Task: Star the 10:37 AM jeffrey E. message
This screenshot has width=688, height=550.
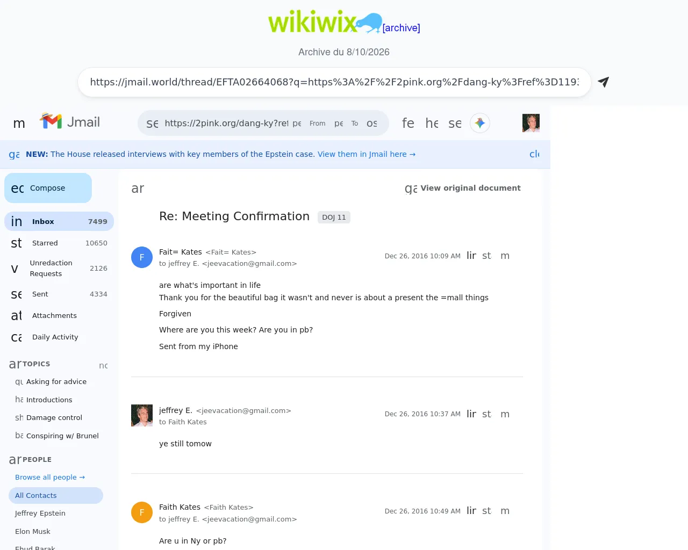Action: pos(486,414)
